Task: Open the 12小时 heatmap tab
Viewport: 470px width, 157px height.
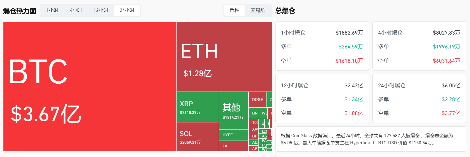Action: (x=101, y=10)
